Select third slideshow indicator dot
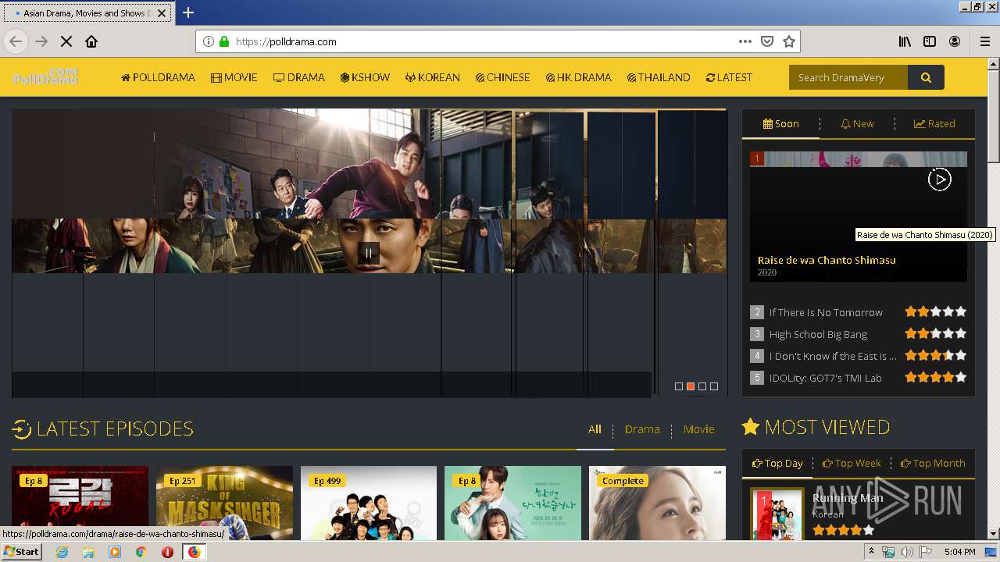 click(x=702, y=386)
